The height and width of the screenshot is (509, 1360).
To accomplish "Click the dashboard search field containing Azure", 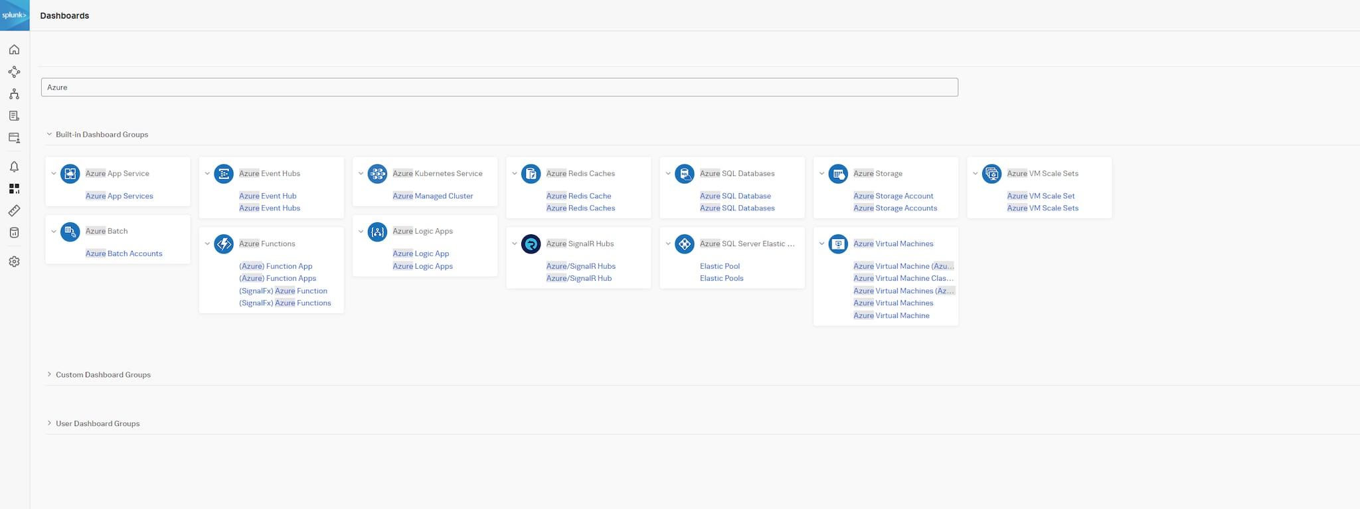I will pos(499,87).
